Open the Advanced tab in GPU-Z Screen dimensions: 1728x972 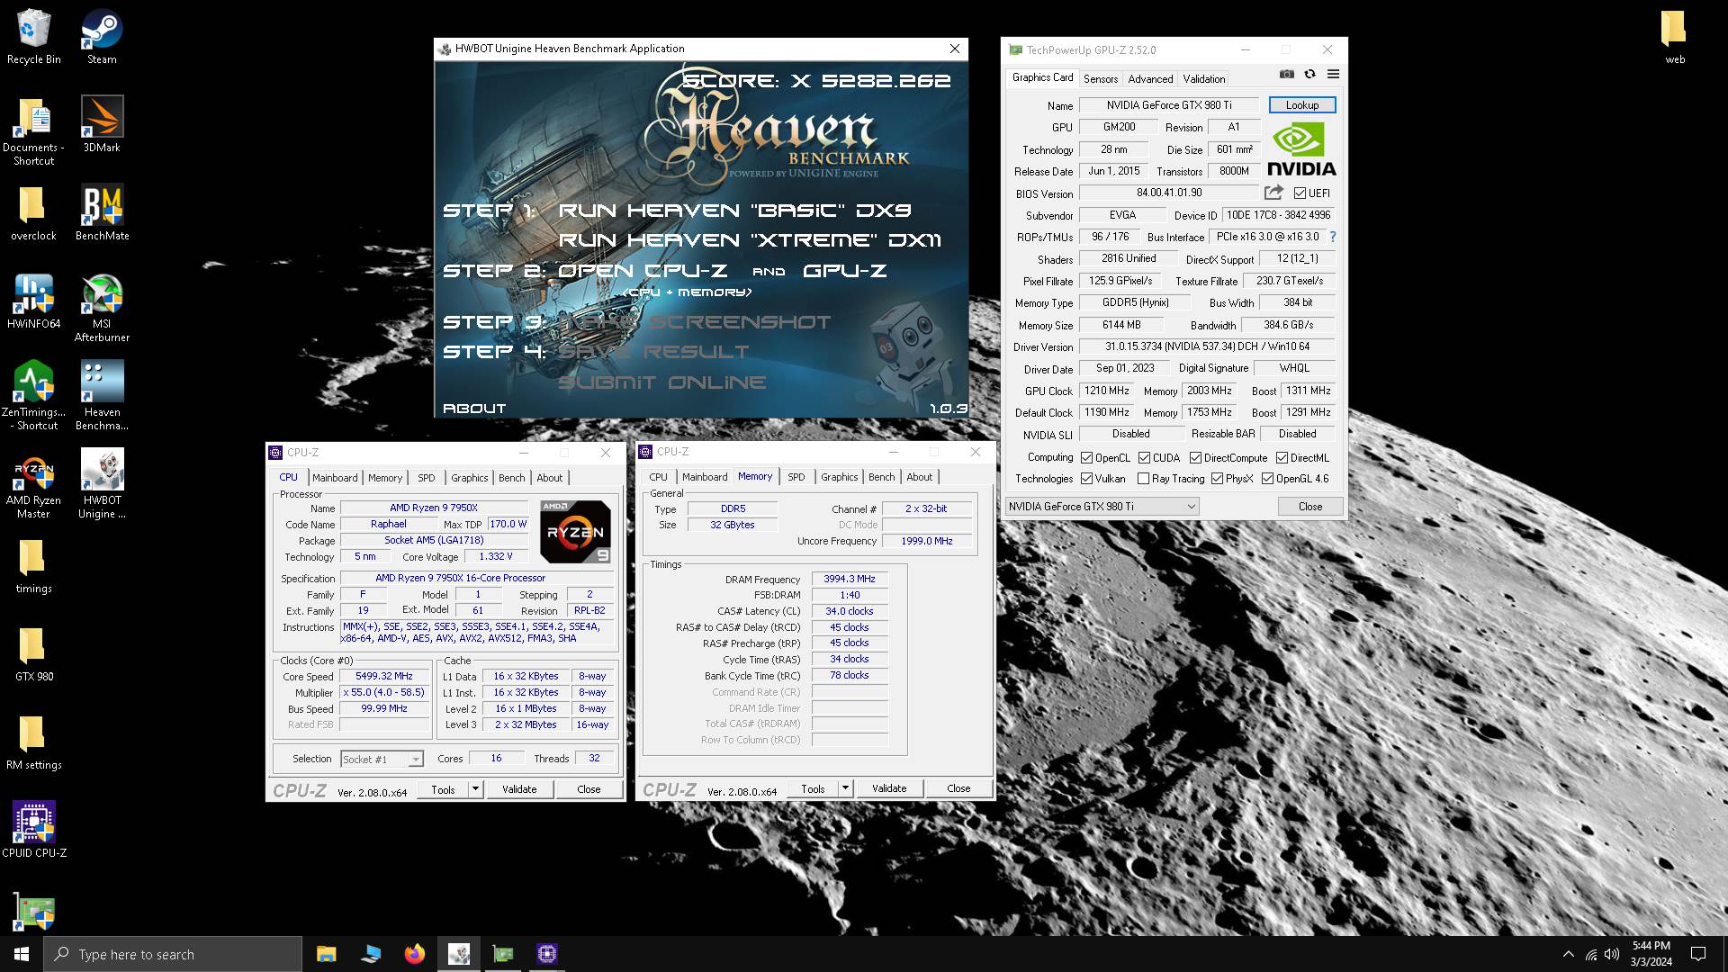[1150, 79]
